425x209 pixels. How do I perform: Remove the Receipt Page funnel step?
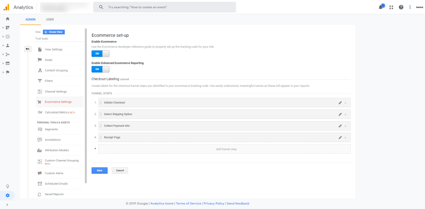click(x=345, y=138)
